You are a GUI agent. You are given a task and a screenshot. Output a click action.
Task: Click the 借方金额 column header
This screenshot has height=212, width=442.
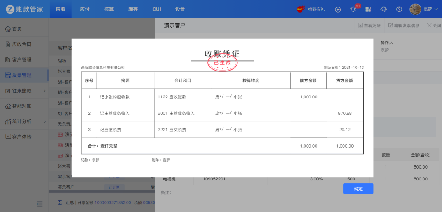308,81
